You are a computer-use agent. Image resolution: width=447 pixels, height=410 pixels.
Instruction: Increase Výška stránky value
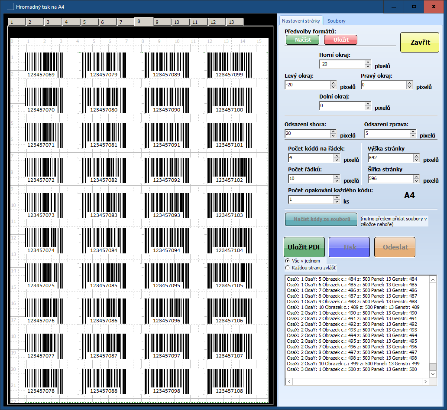tap(417, 156)
